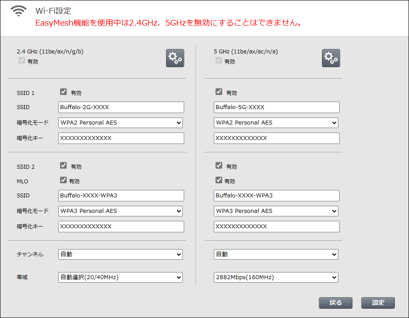Open 5 GHz 帯域 2882Mbps(160MHz) dropdown
Image resolution: width=409 pixels, height=318 pixels.
[x=276, y=277]
